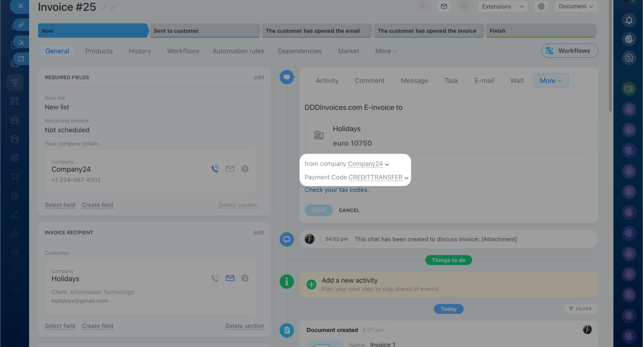Open the from company Company24 dropdown
The width and height of the screenshot is (643, 347).
tap(368, 164)
